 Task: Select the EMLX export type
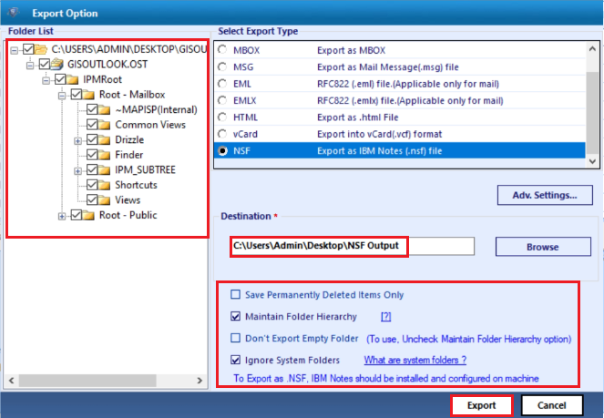(x=222, y=100)
